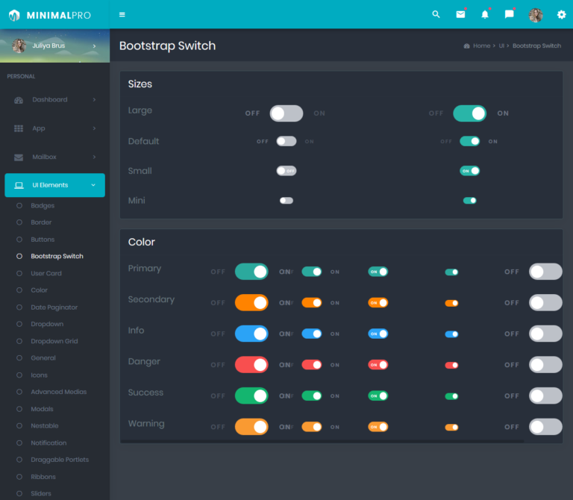Toggle the Mini teal switch
This screenshot has height=500, width=573.
pyautogui.click(x=469, y=200)
